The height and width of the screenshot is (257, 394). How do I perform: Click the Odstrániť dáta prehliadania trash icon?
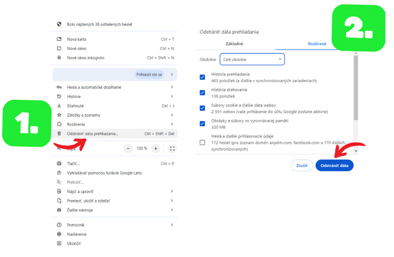tap(59, 133)
